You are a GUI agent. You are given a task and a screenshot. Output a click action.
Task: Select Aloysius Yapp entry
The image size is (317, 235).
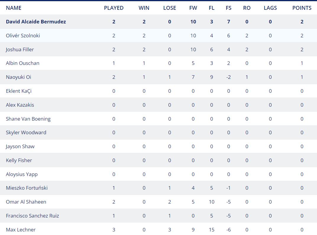(x=22, y=175)
